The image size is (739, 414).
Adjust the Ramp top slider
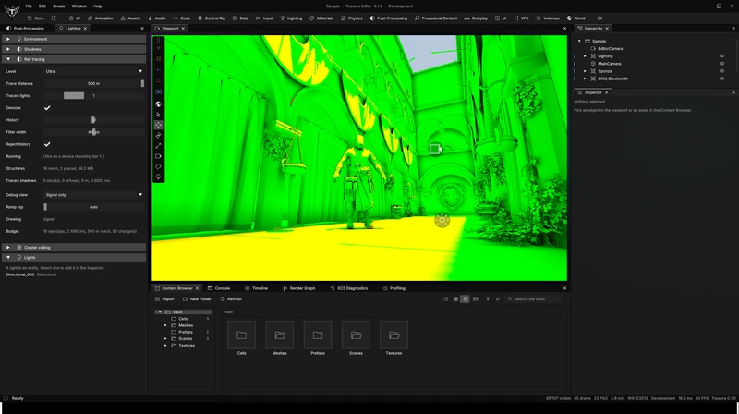coord(94,207)
